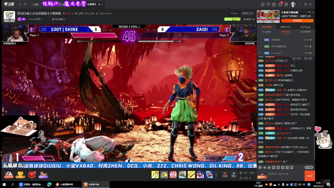The height and width of the screenshot is (188, 334).
Task: Send the pink burst gift
Action: [x=173, y=174]
